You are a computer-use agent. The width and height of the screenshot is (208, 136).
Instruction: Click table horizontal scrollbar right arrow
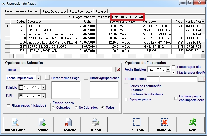tap(199, 56)
